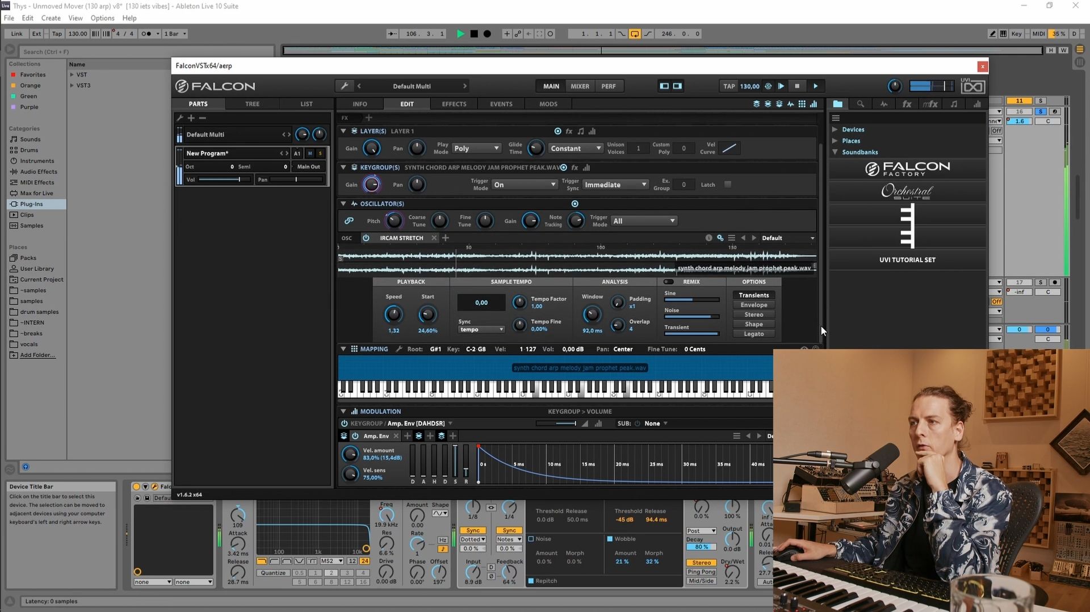Click the Main Out output button
Image resolution: width=1090 pixels, height=612 pixels.
point(308,167)
